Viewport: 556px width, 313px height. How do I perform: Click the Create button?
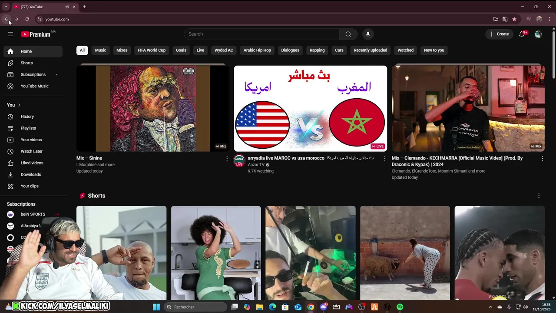pos(499,34)
